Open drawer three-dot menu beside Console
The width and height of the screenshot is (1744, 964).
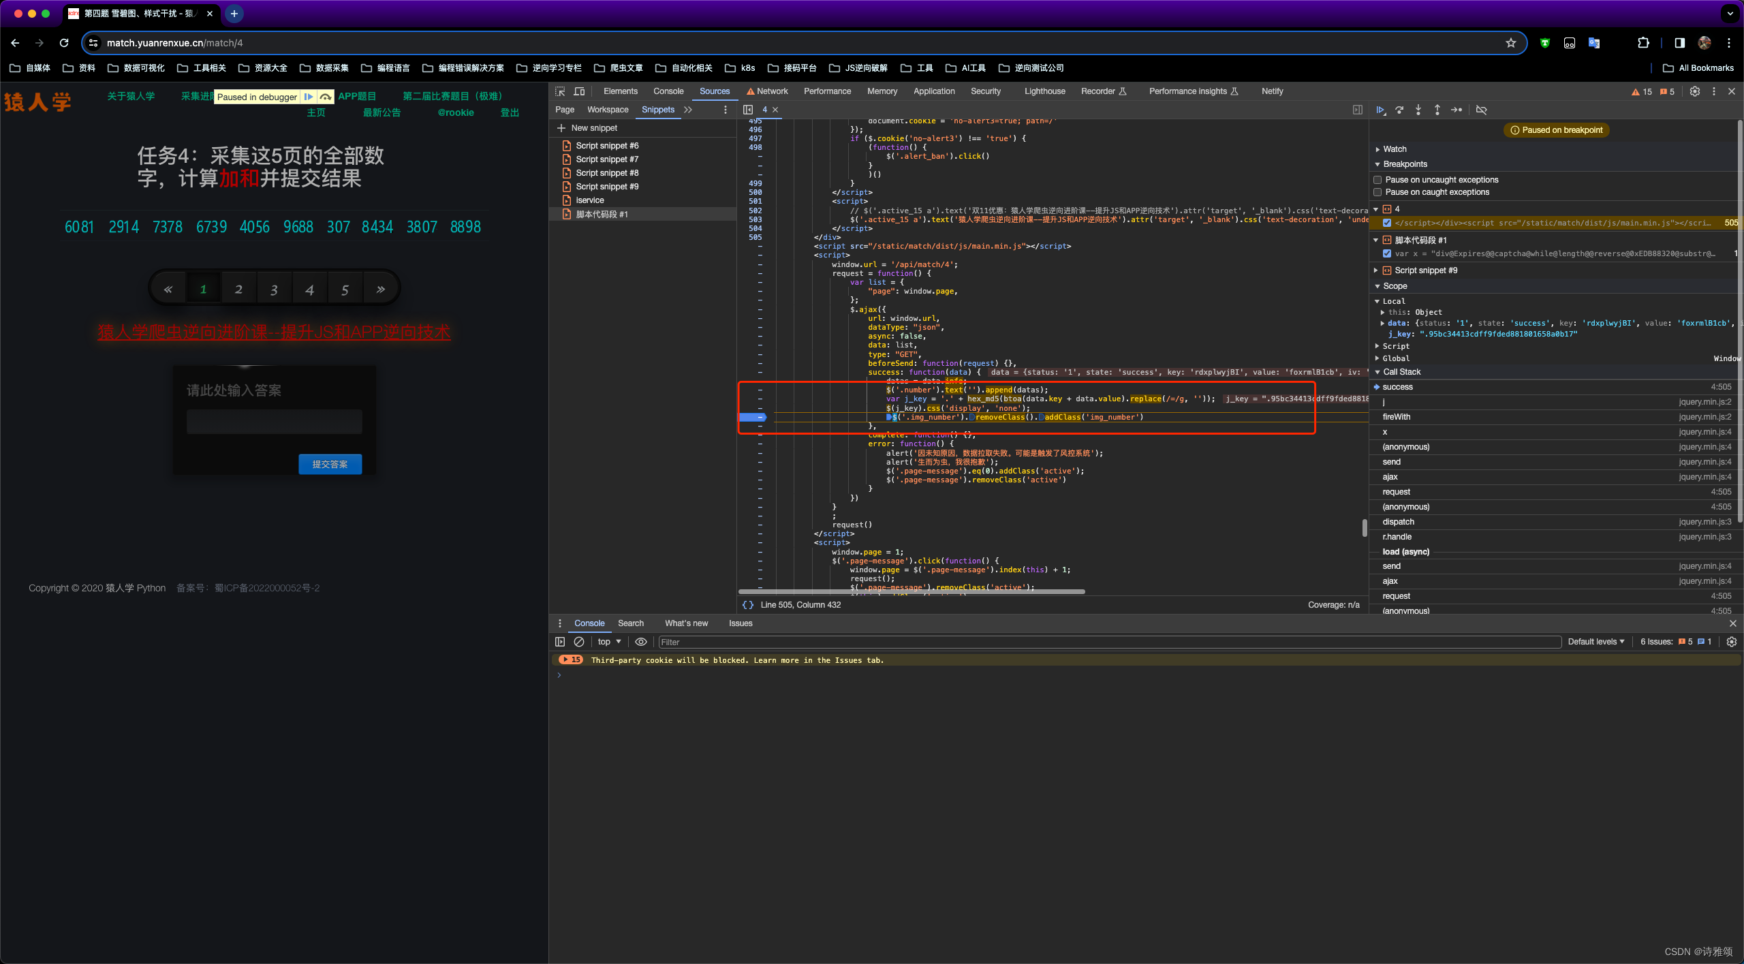click(560, 623)
